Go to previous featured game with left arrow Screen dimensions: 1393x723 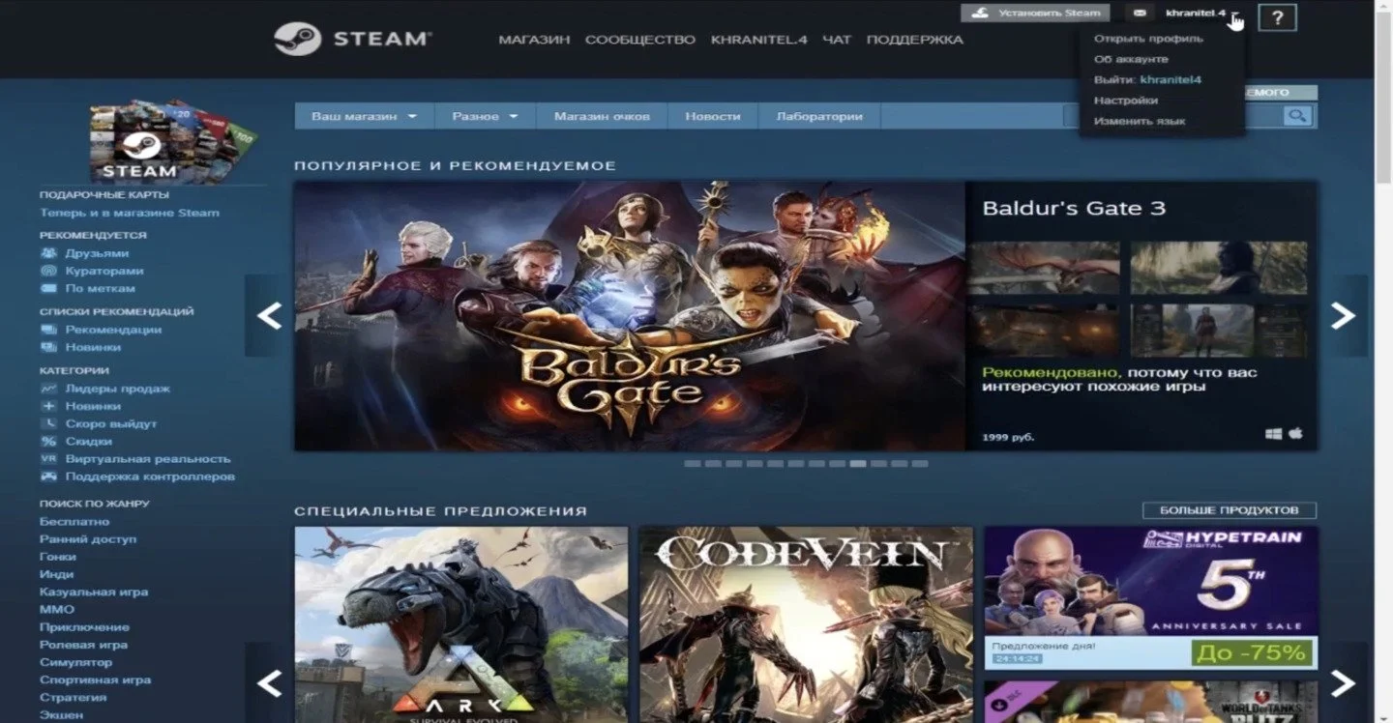pyautogui.click(x=268, y=315)
